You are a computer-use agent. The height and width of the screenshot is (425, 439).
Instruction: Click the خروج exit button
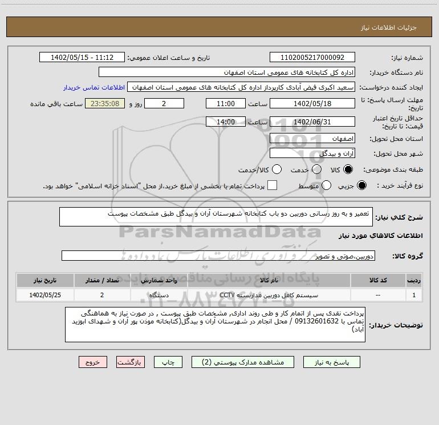(x=93, y=362)
